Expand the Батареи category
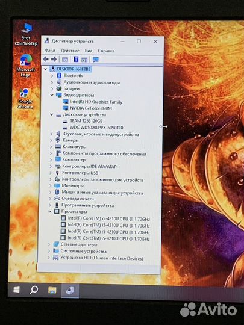This screenshot has height=325, width=244. (x=52, y=88)
